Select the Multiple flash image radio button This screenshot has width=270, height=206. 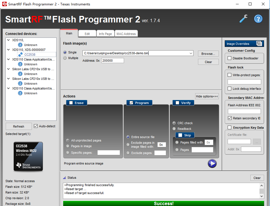(x=65, y=58)
